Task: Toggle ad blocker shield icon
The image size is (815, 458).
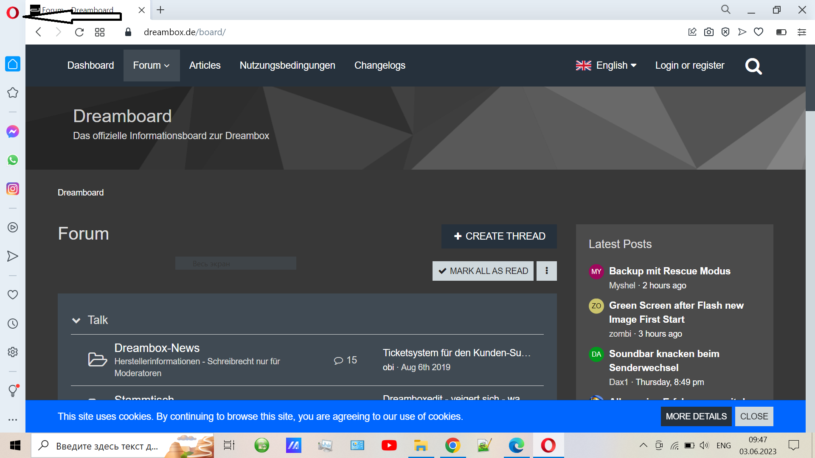Action: (x=725, y=32)
